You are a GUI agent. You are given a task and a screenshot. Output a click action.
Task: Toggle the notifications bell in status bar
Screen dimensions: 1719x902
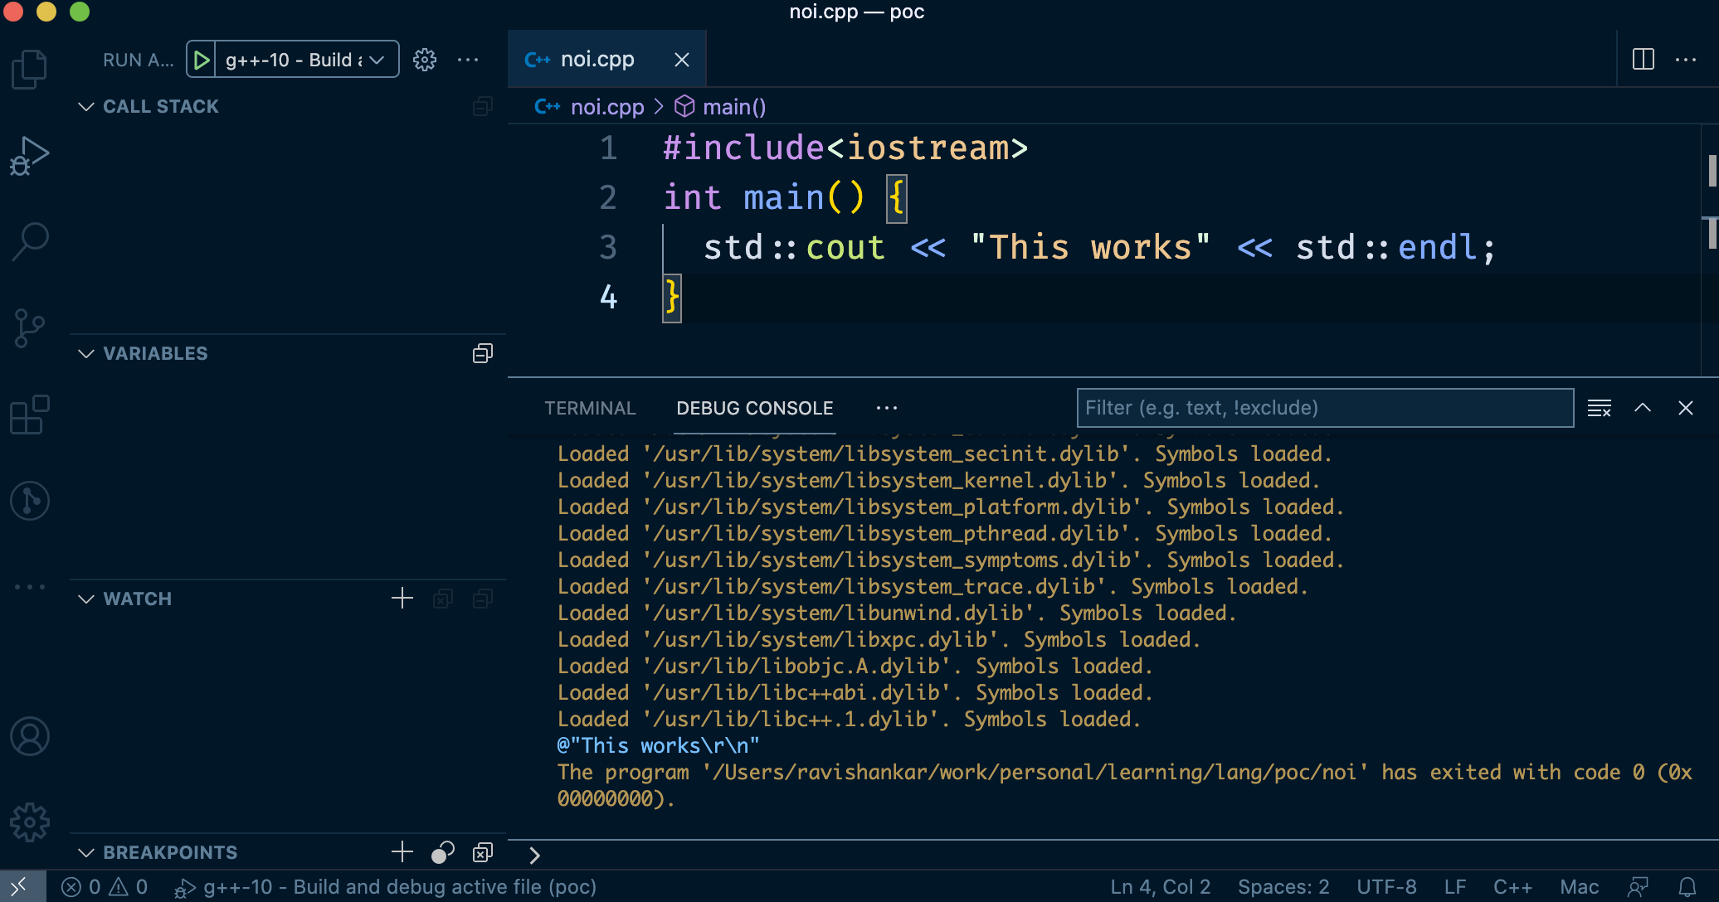(x=1687, y=887)
